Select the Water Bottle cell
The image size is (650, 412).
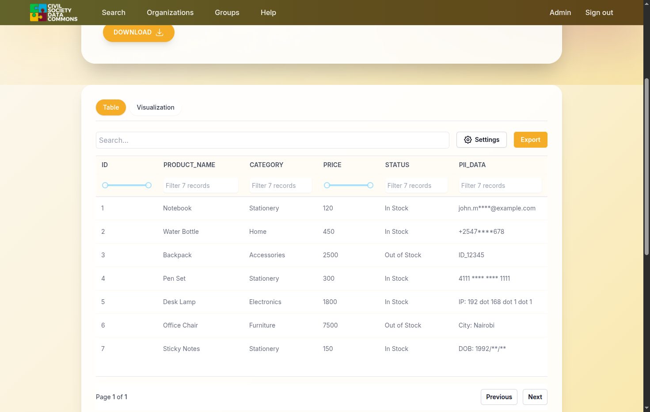181,232
